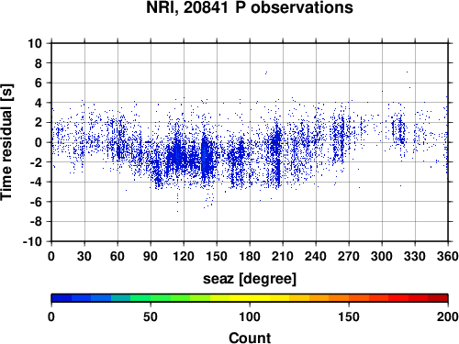The image size is (459, 344).
Task: Click x-axis tick label 360
Action: pos(448,256)
